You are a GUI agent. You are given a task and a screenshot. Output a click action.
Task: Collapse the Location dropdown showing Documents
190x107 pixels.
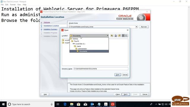coord(107,36)
